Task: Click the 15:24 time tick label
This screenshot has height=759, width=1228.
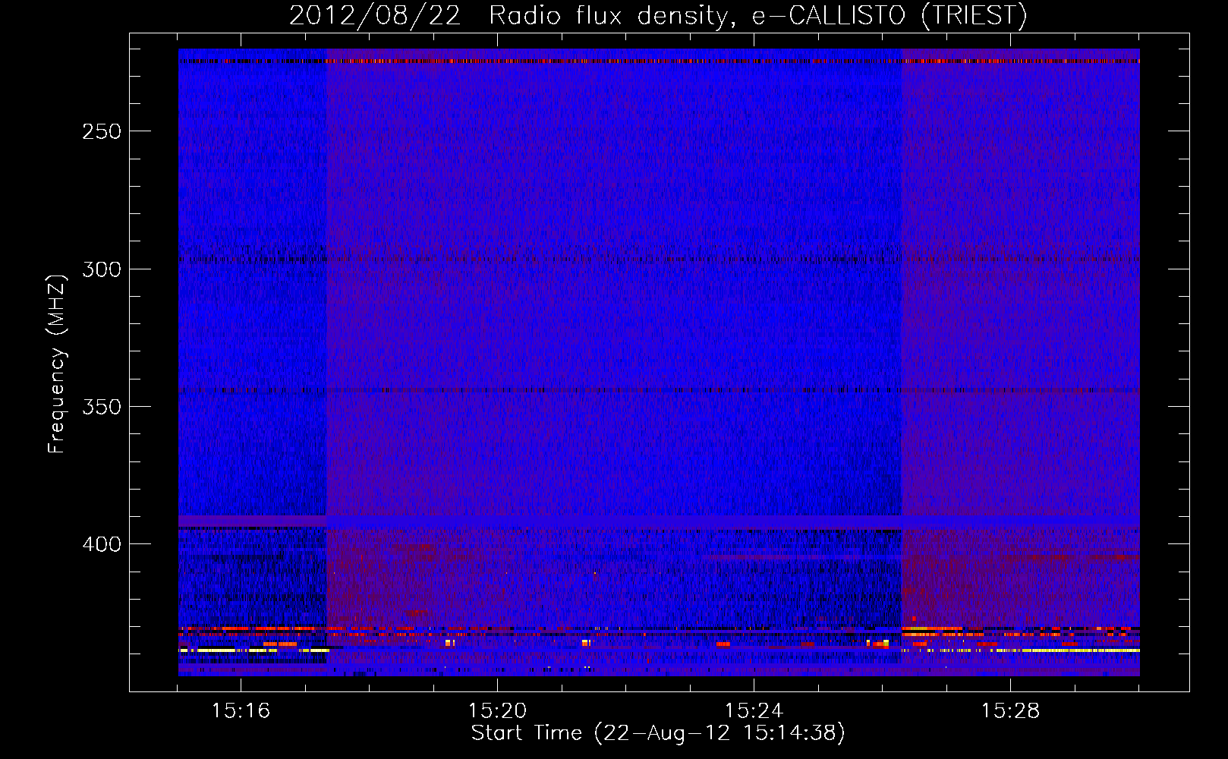Action: click(x=754, y=710)
